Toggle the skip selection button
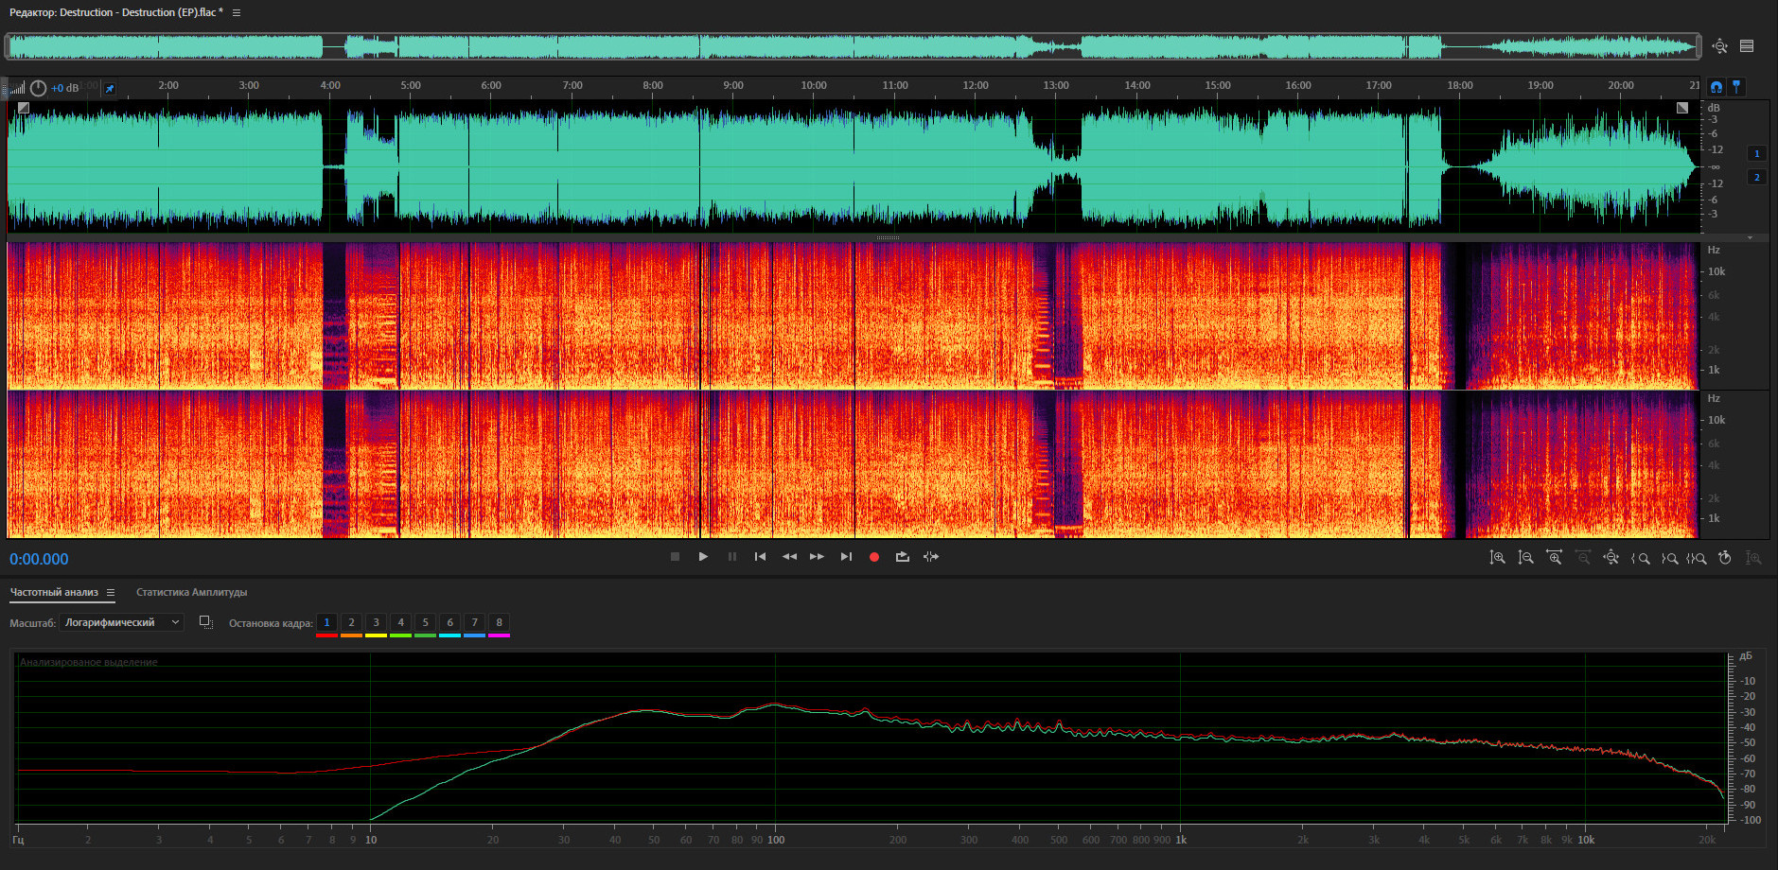Screen dimensions: 1778x870 click(x=931, y=557)
